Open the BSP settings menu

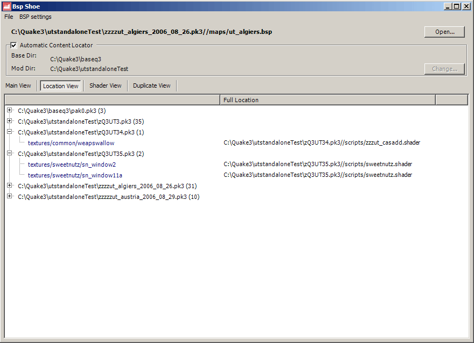[36, 17]
